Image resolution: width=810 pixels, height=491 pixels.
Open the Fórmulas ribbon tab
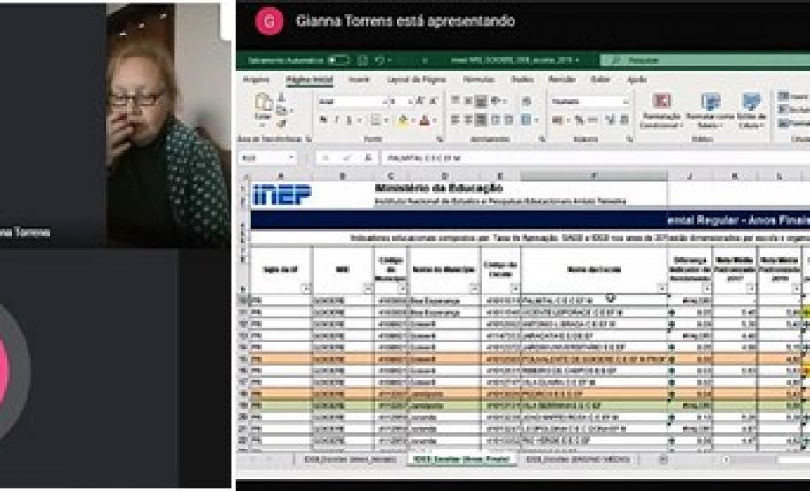pos(478,80)
